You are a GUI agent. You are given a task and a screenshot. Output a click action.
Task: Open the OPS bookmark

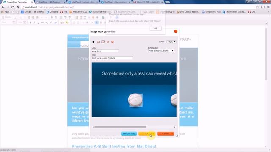click(252, 12)
